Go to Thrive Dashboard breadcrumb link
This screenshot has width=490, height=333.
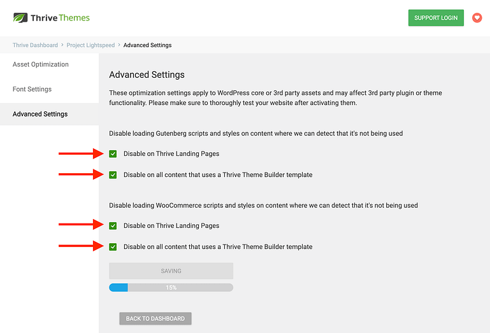(35, 45)
